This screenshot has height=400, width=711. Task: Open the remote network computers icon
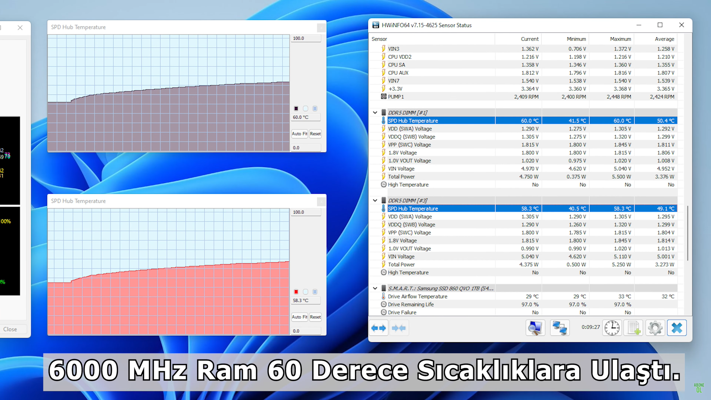tap(560, 328)
